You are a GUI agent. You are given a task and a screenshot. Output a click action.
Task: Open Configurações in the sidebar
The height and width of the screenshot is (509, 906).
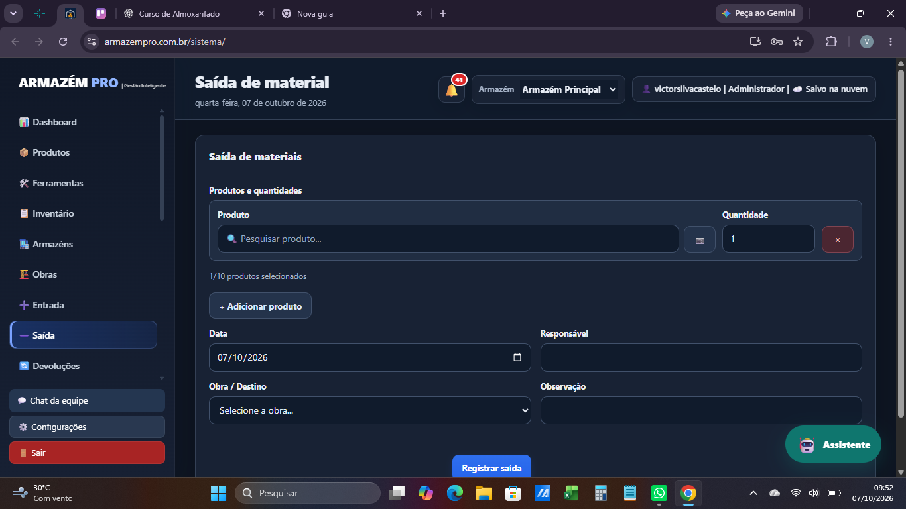(x=87, y=427)
